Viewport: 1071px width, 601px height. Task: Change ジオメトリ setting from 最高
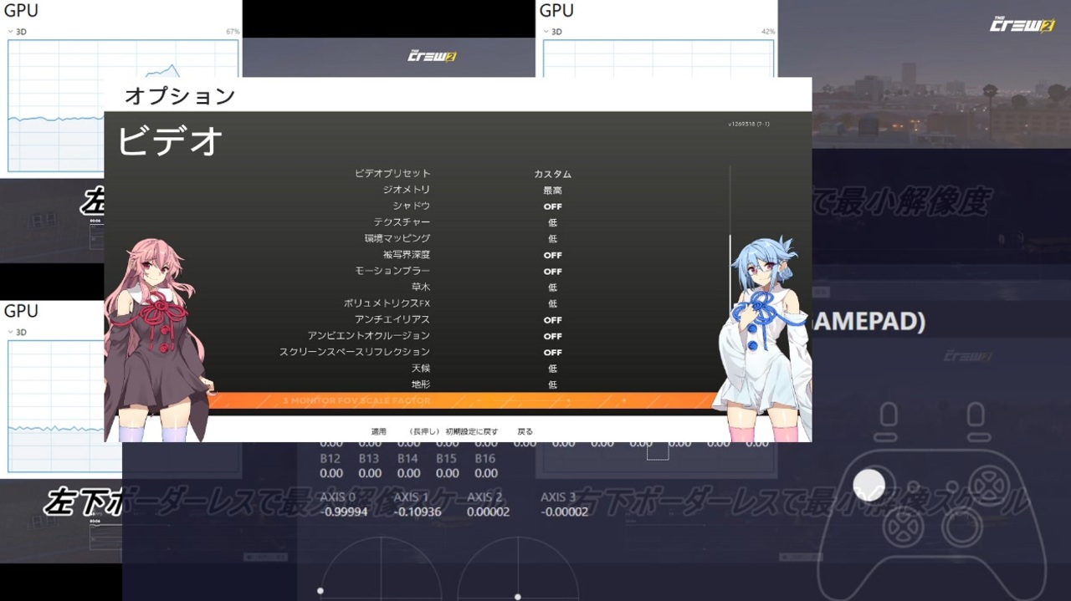[552, 191]
